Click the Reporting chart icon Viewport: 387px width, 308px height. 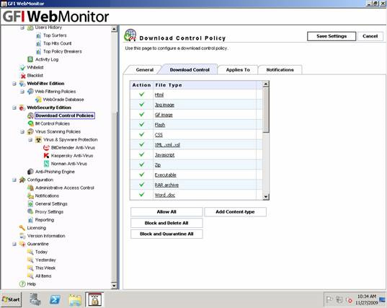pos(30,220)
